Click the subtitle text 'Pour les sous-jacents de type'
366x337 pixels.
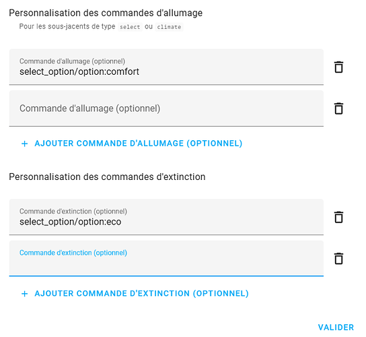tap(67, 26)
